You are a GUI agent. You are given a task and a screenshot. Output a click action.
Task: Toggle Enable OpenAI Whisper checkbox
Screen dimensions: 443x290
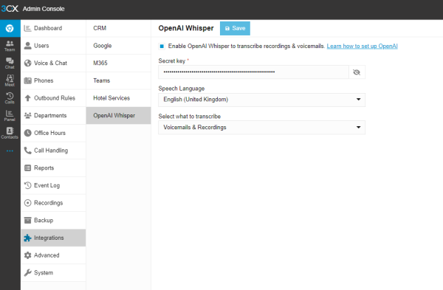click(162, 46)
